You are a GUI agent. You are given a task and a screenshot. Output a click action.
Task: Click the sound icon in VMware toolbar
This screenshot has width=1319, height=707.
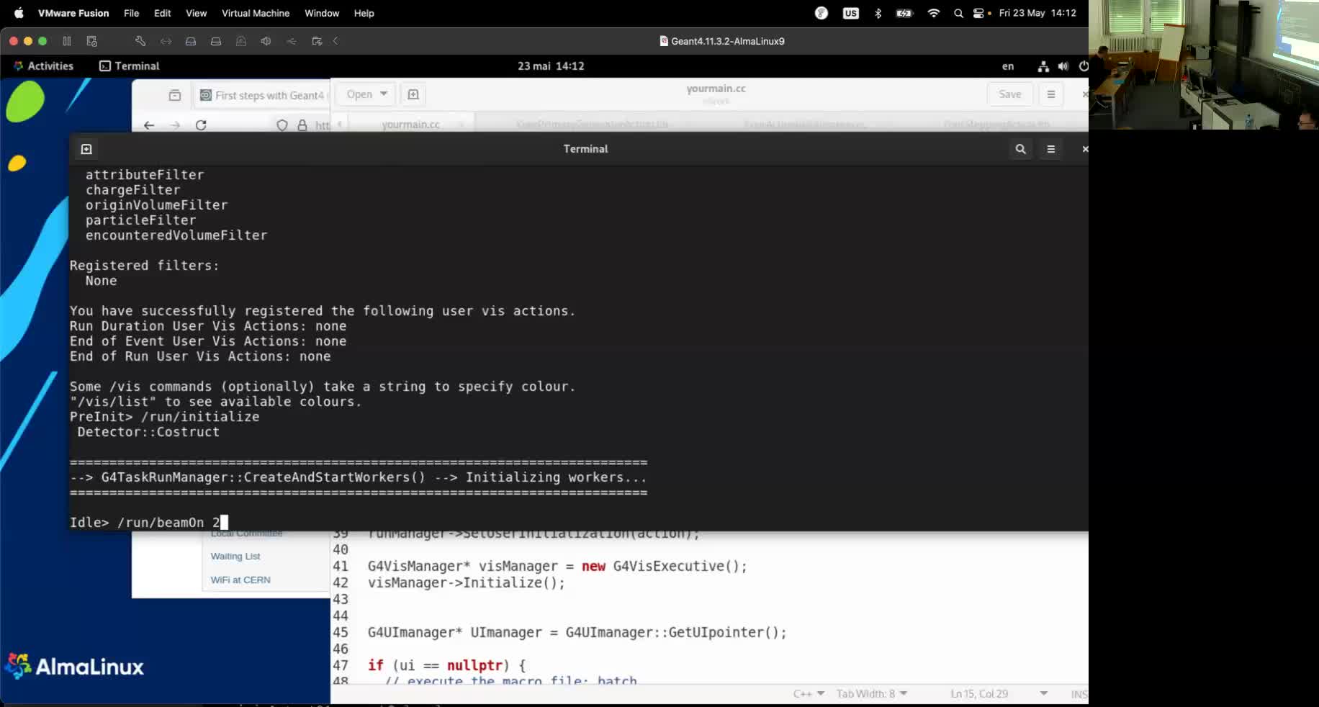pos(266,41)
